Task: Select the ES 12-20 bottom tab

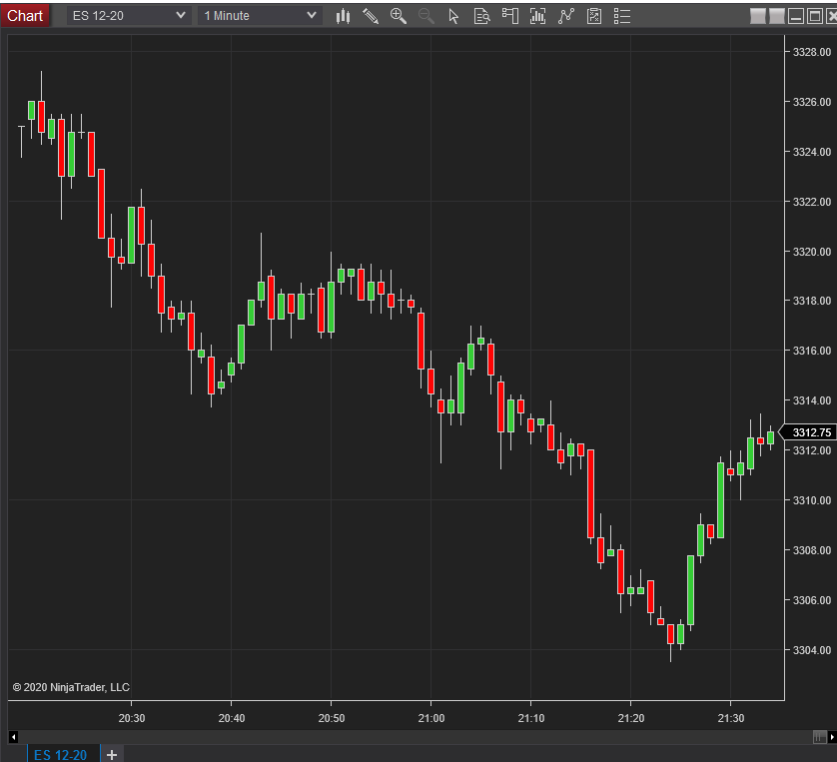Action: click(x=60, y=754)
